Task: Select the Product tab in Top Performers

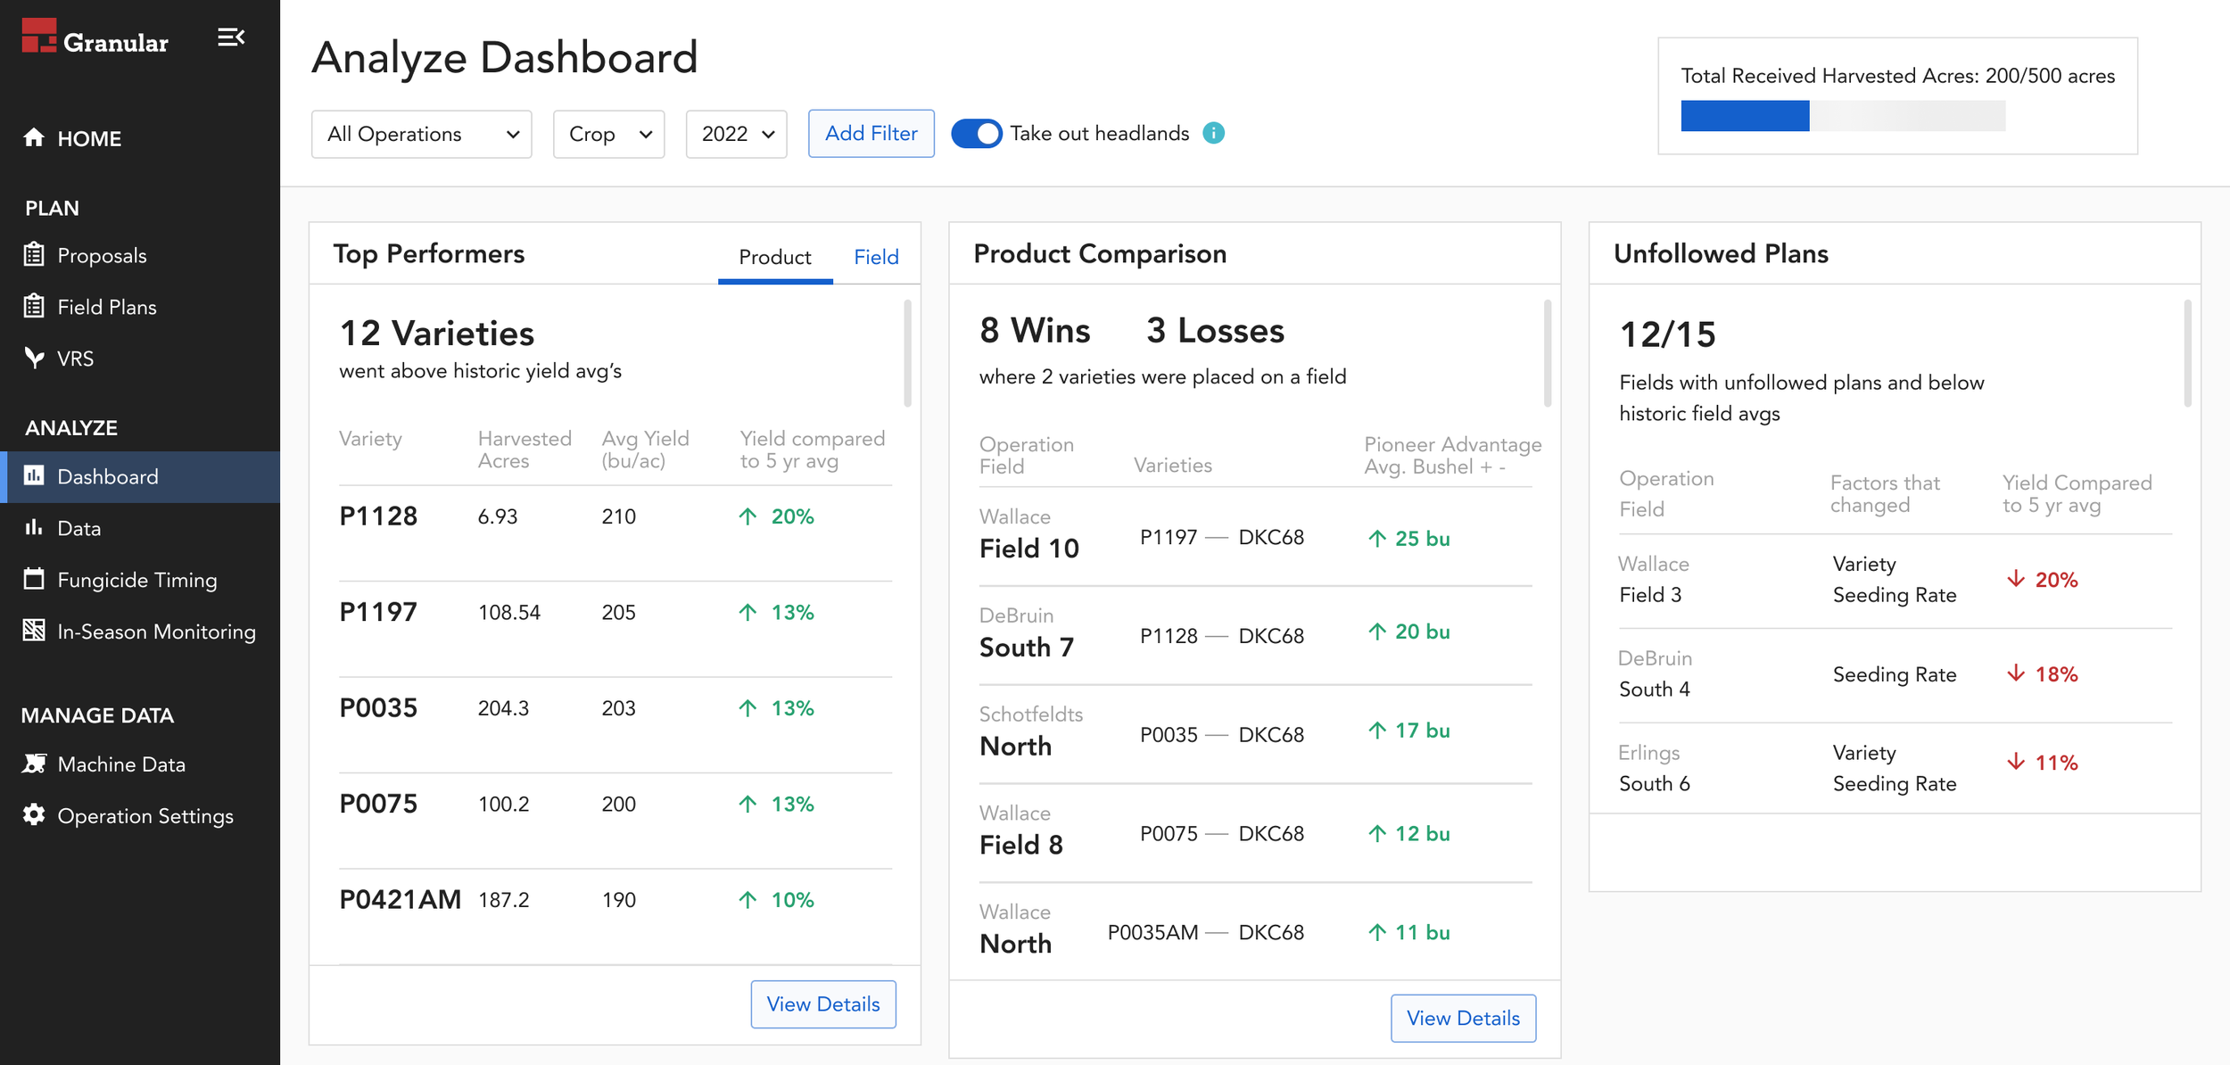Action: click(x=774, y=258)
